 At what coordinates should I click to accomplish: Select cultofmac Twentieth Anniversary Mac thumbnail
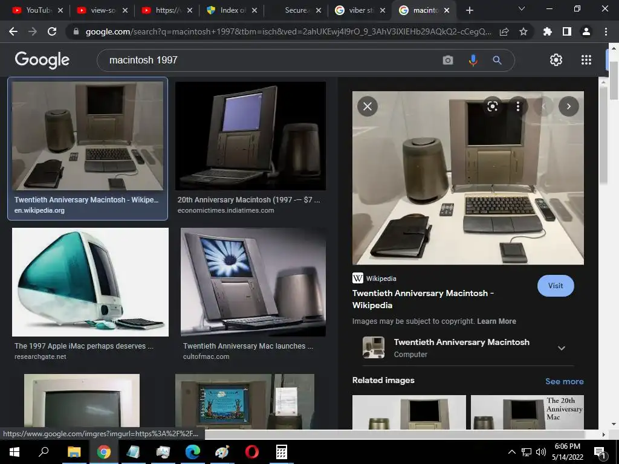253,282
